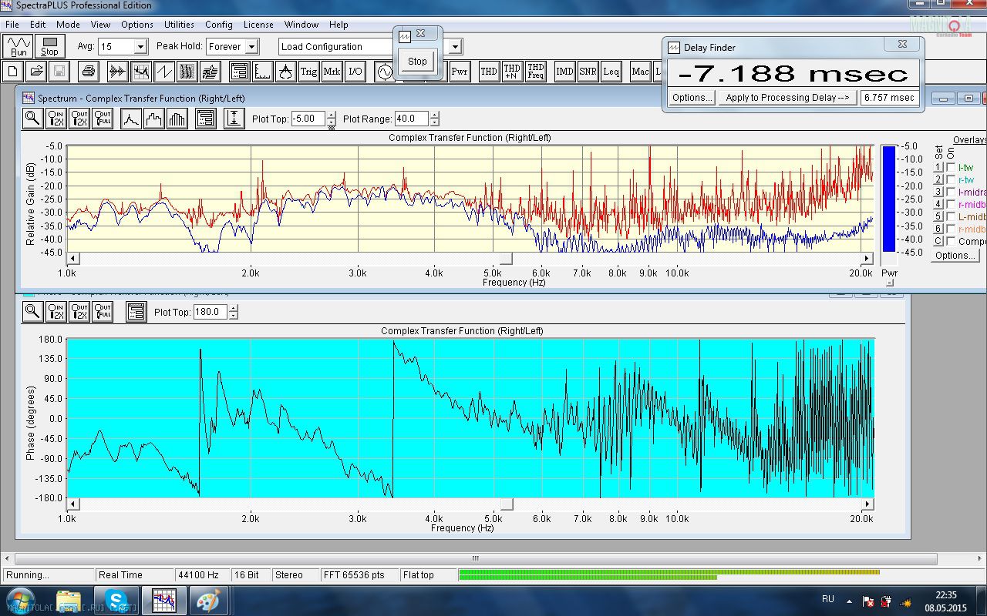Open the settings panel icon in main toolbar
The width and height of the screenshot is (987, 616).
239,72
